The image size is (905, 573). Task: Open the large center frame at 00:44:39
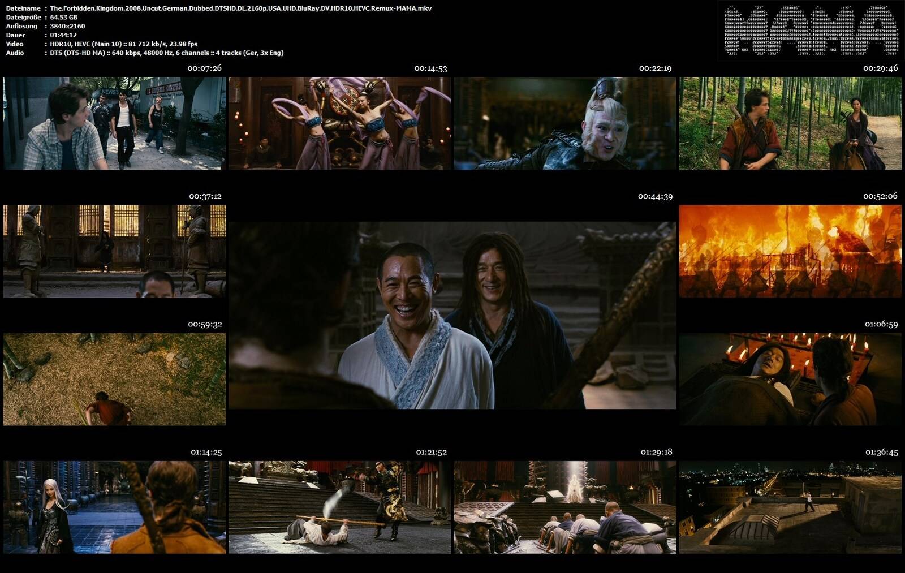click(453, 315)
